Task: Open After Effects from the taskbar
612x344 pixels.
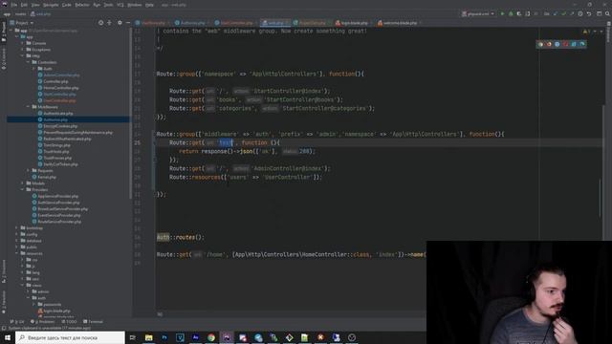Action: point(195,337)
